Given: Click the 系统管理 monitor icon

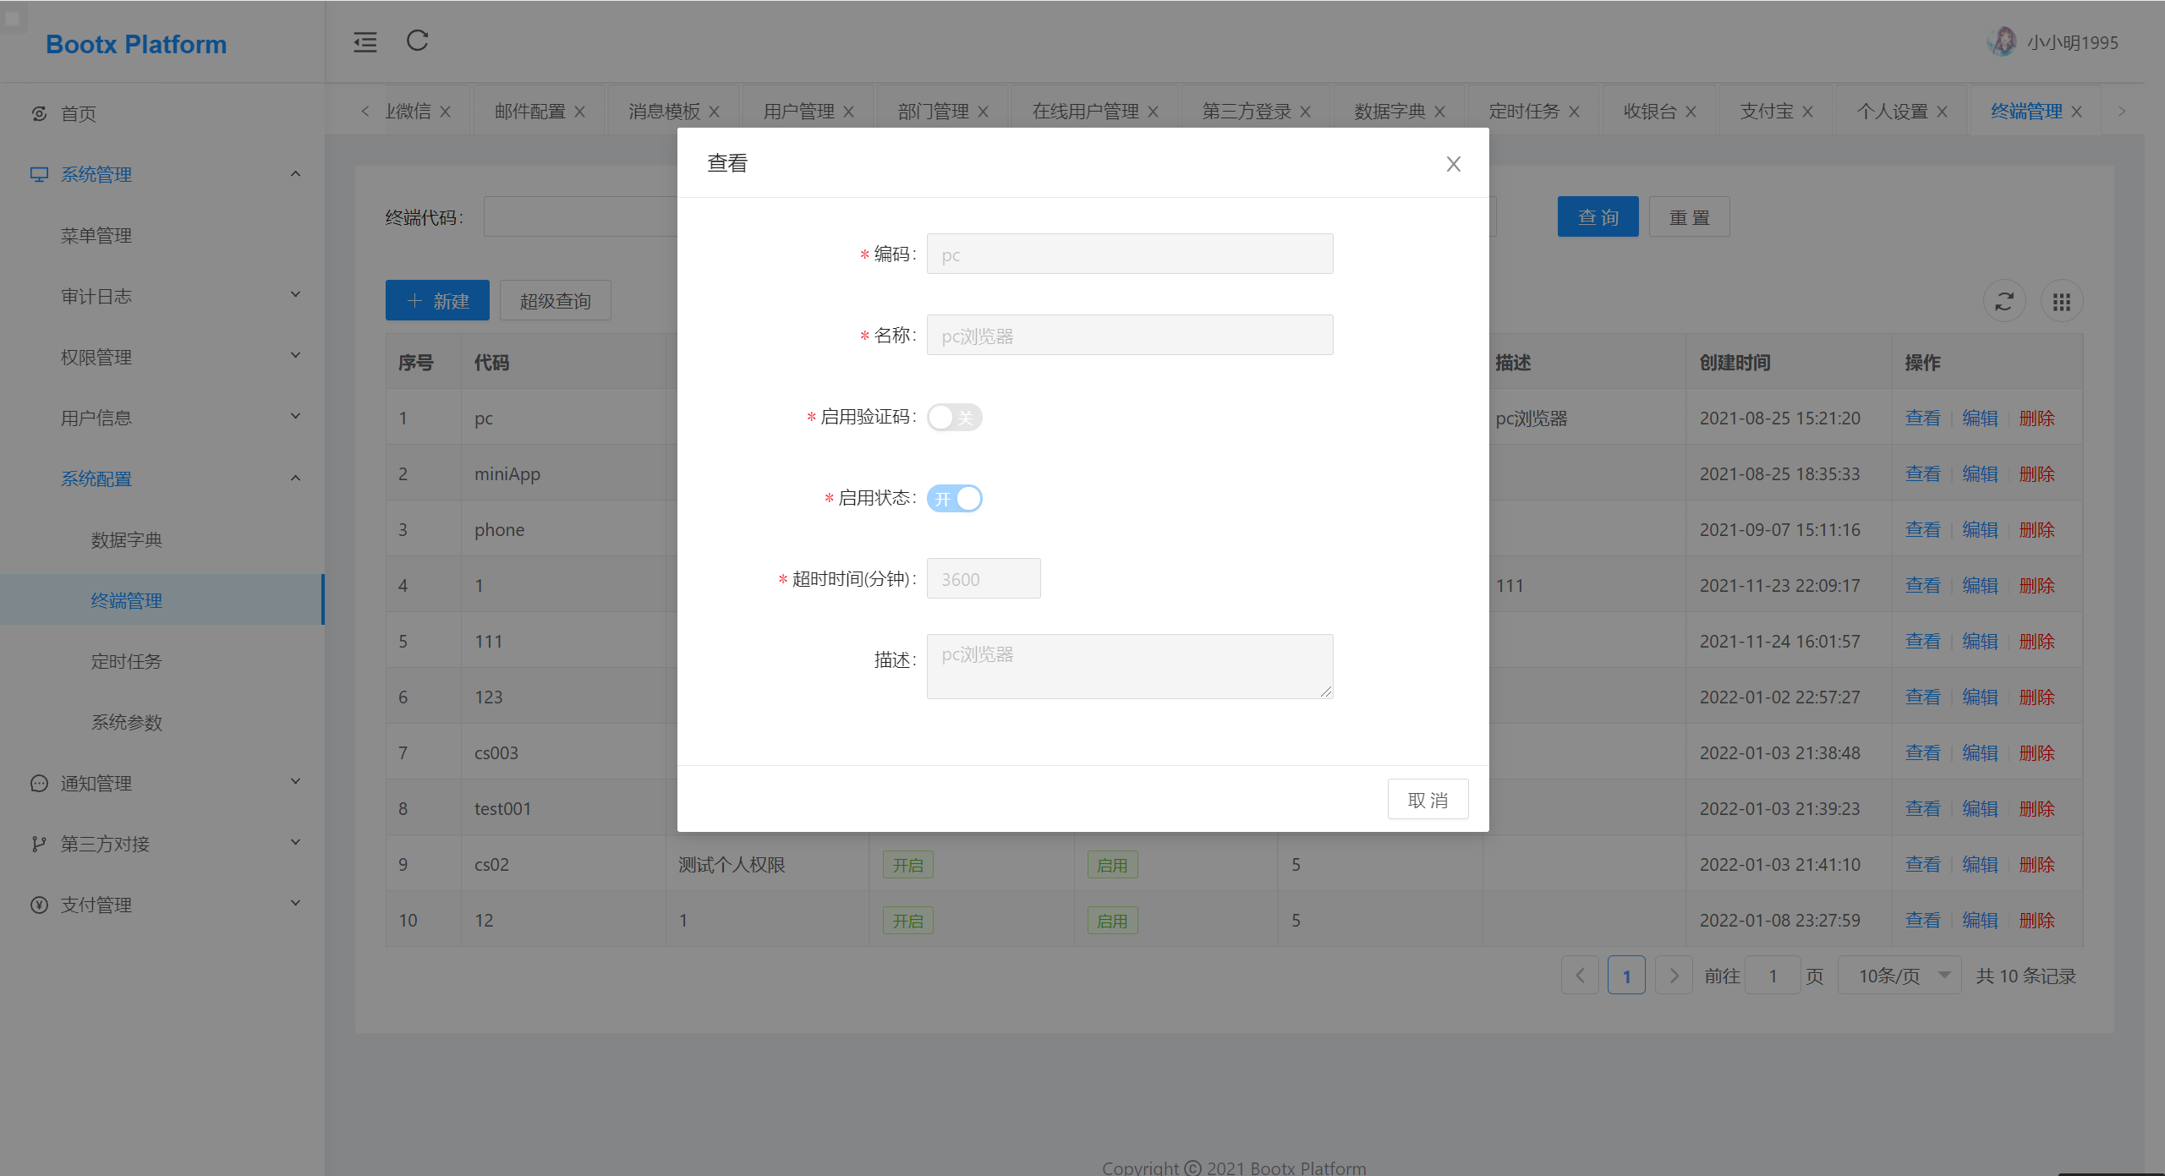Looking at the screenshot, I should 38,174.
